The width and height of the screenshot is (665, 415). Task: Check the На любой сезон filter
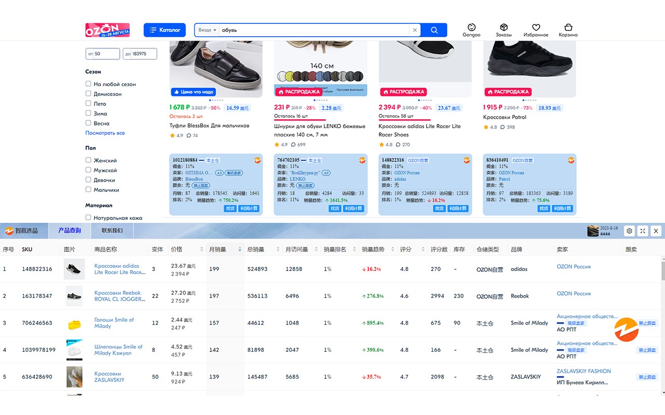click(x=88, y=84)
